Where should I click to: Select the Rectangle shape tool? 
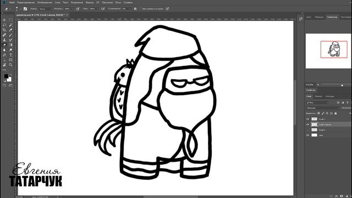[10, 60]
